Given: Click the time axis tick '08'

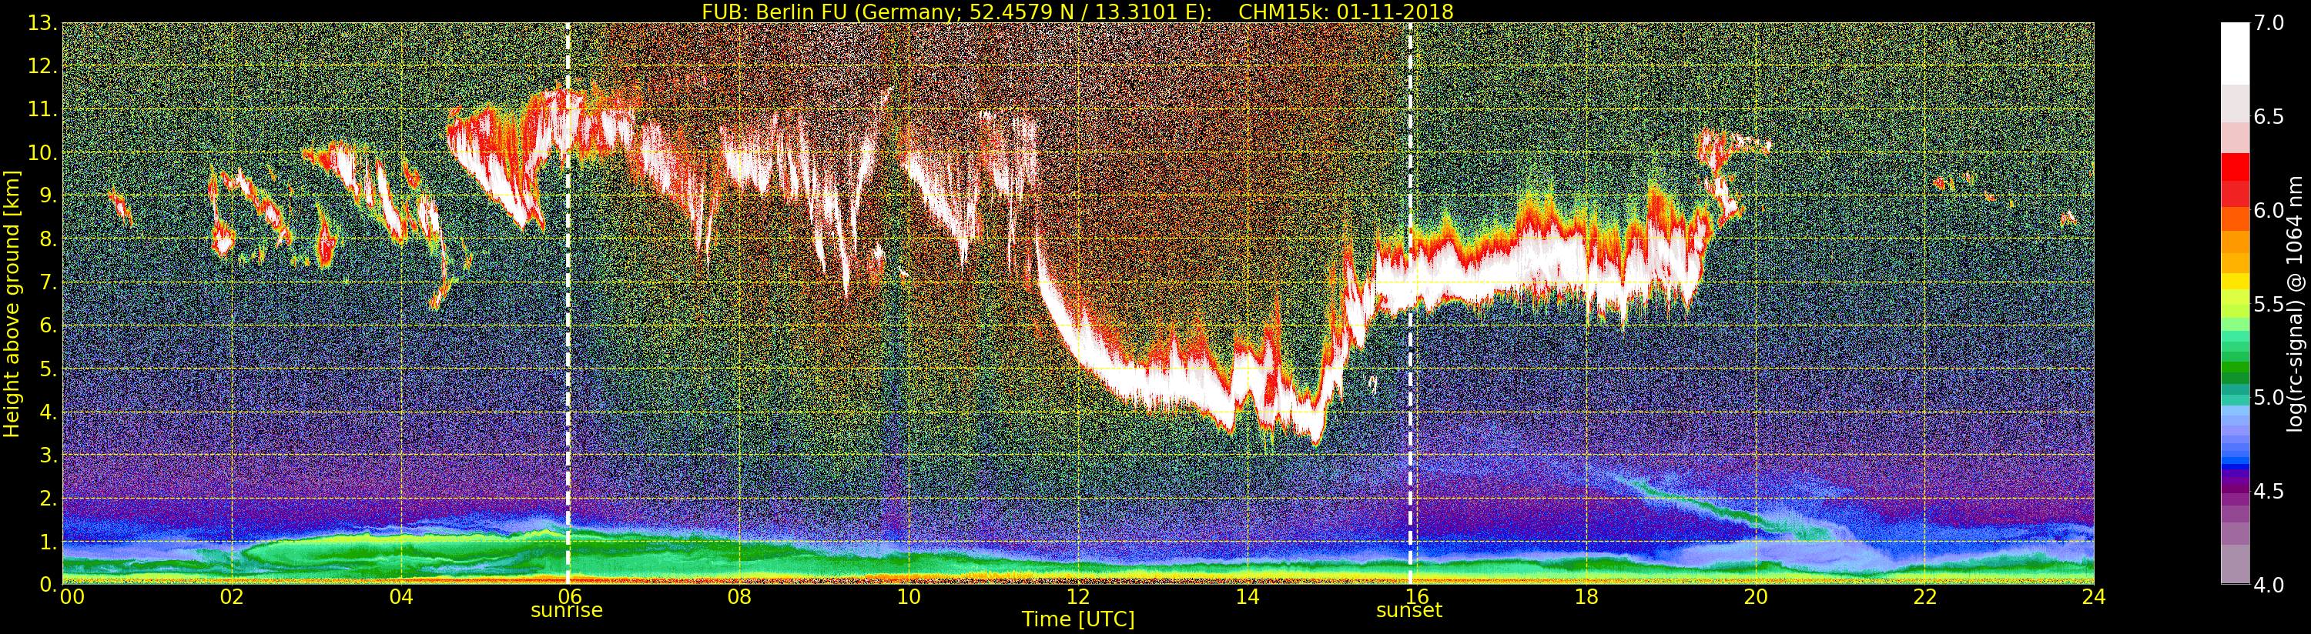Looking at the screenshot, I should click(739, 597).
